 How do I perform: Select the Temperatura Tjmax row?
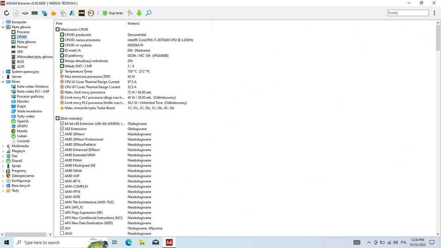pyautogui.click(x=132, y=71)
